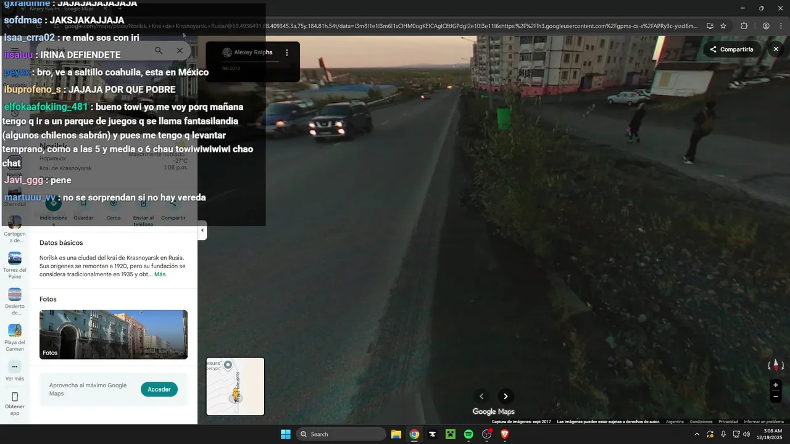This screenshot has width=790, height=444.
Task: Click Ver más three-dot sidebar icon
Action: (x=15, y=367)
